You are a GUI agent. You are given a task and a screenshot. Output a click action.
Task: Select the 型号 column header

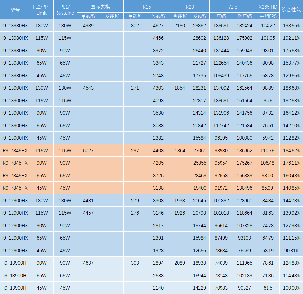[15, 10]
